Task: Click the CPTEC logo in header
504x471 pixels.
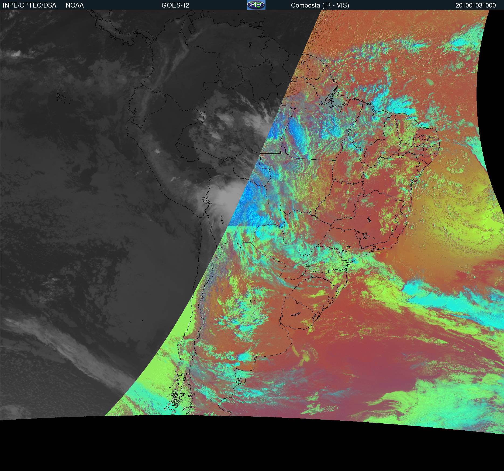Action: coord(256,5)
